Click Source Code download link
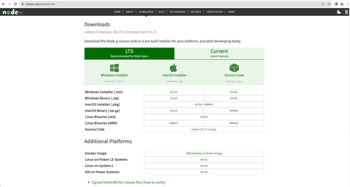The width and height of the screenshot is (350, 187). 234,75
